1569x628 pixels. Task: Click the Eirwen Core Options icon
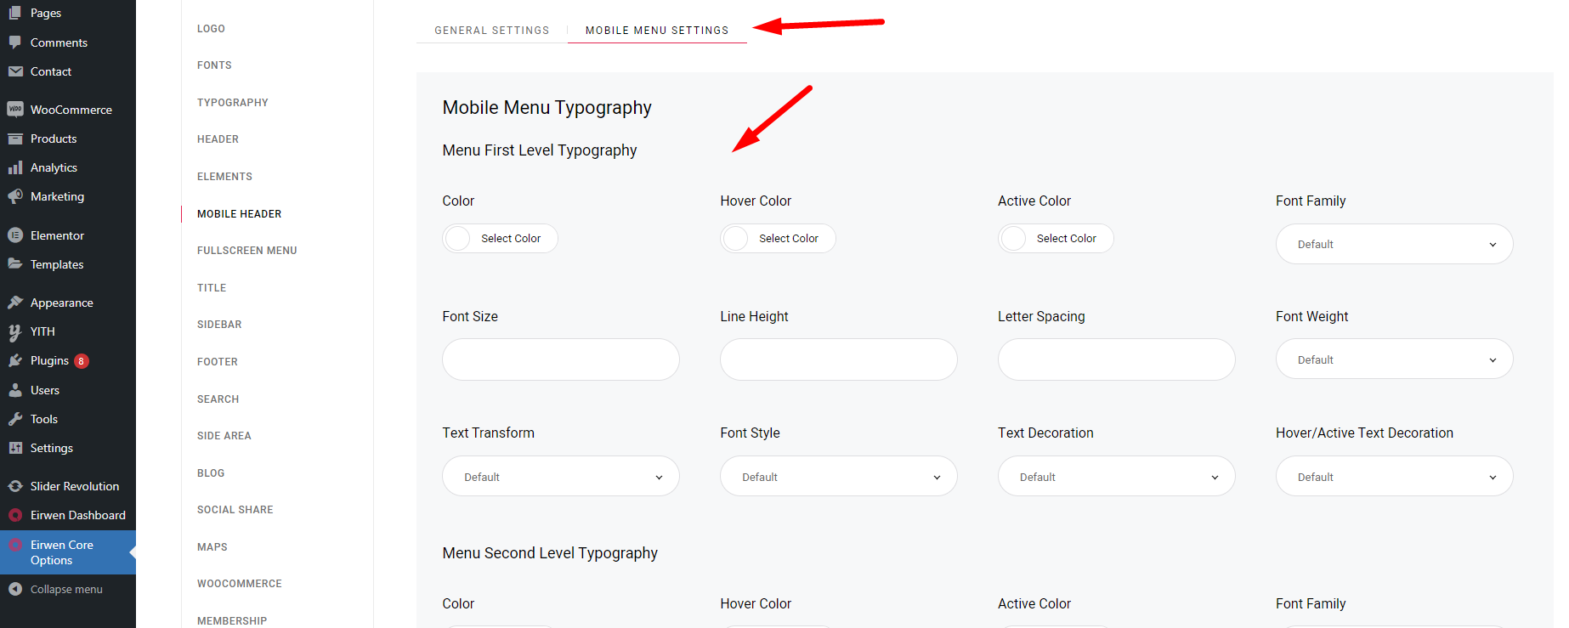coord(15,545)
